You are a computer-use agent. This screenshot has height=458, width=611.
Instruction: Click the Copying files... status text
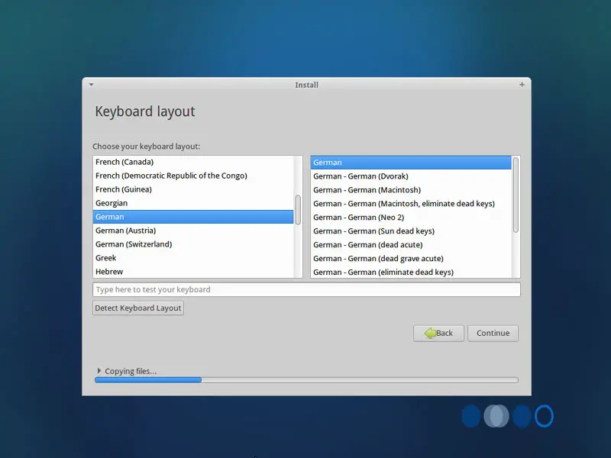(x=131, y=371)
